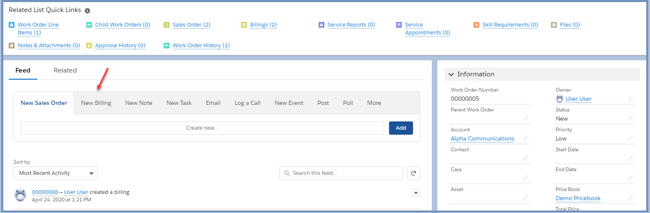This screenshot has width=650, height=213.
Task: Open Approval History (0) link
Action: [120, 46]
